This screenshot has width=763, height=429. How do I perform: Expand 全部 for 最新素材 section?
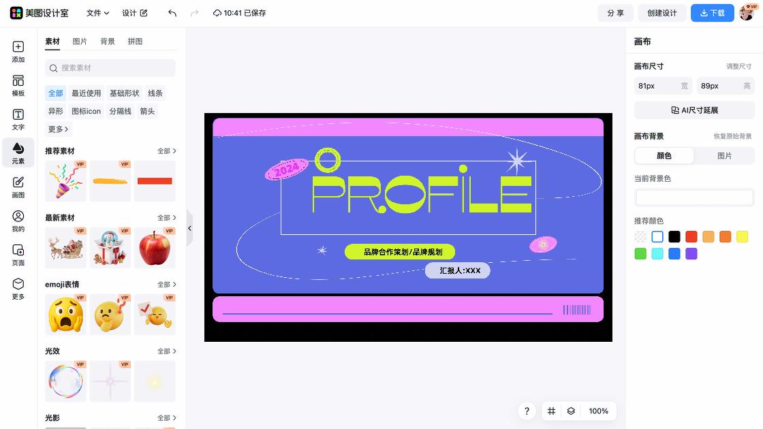click(x=166, y=218)
